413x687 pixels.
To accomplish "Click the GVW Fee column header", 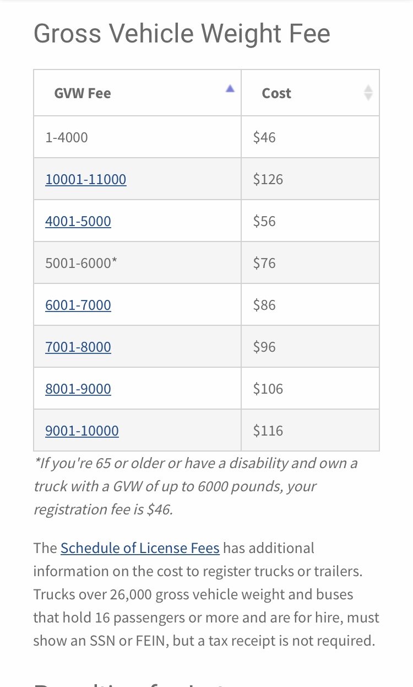I will [137, 93].
